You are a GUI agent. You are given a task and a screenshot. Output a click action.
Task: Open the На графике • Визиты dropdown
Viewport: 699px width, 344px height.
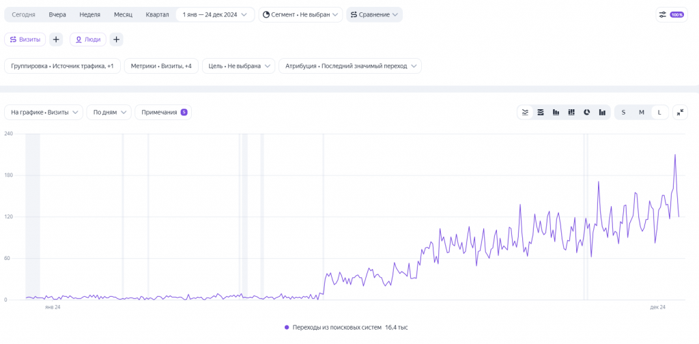click(44, 113)
